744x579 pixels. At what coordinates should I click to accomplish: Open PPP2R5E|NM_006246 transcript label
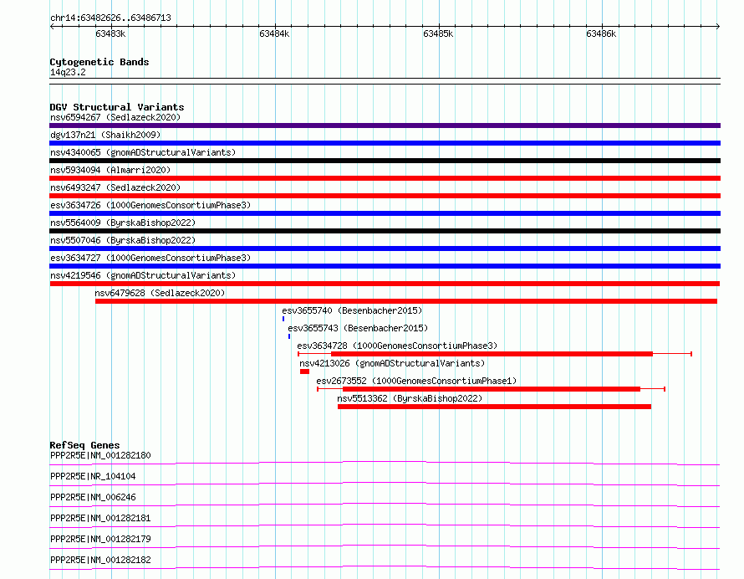[93, 497]
